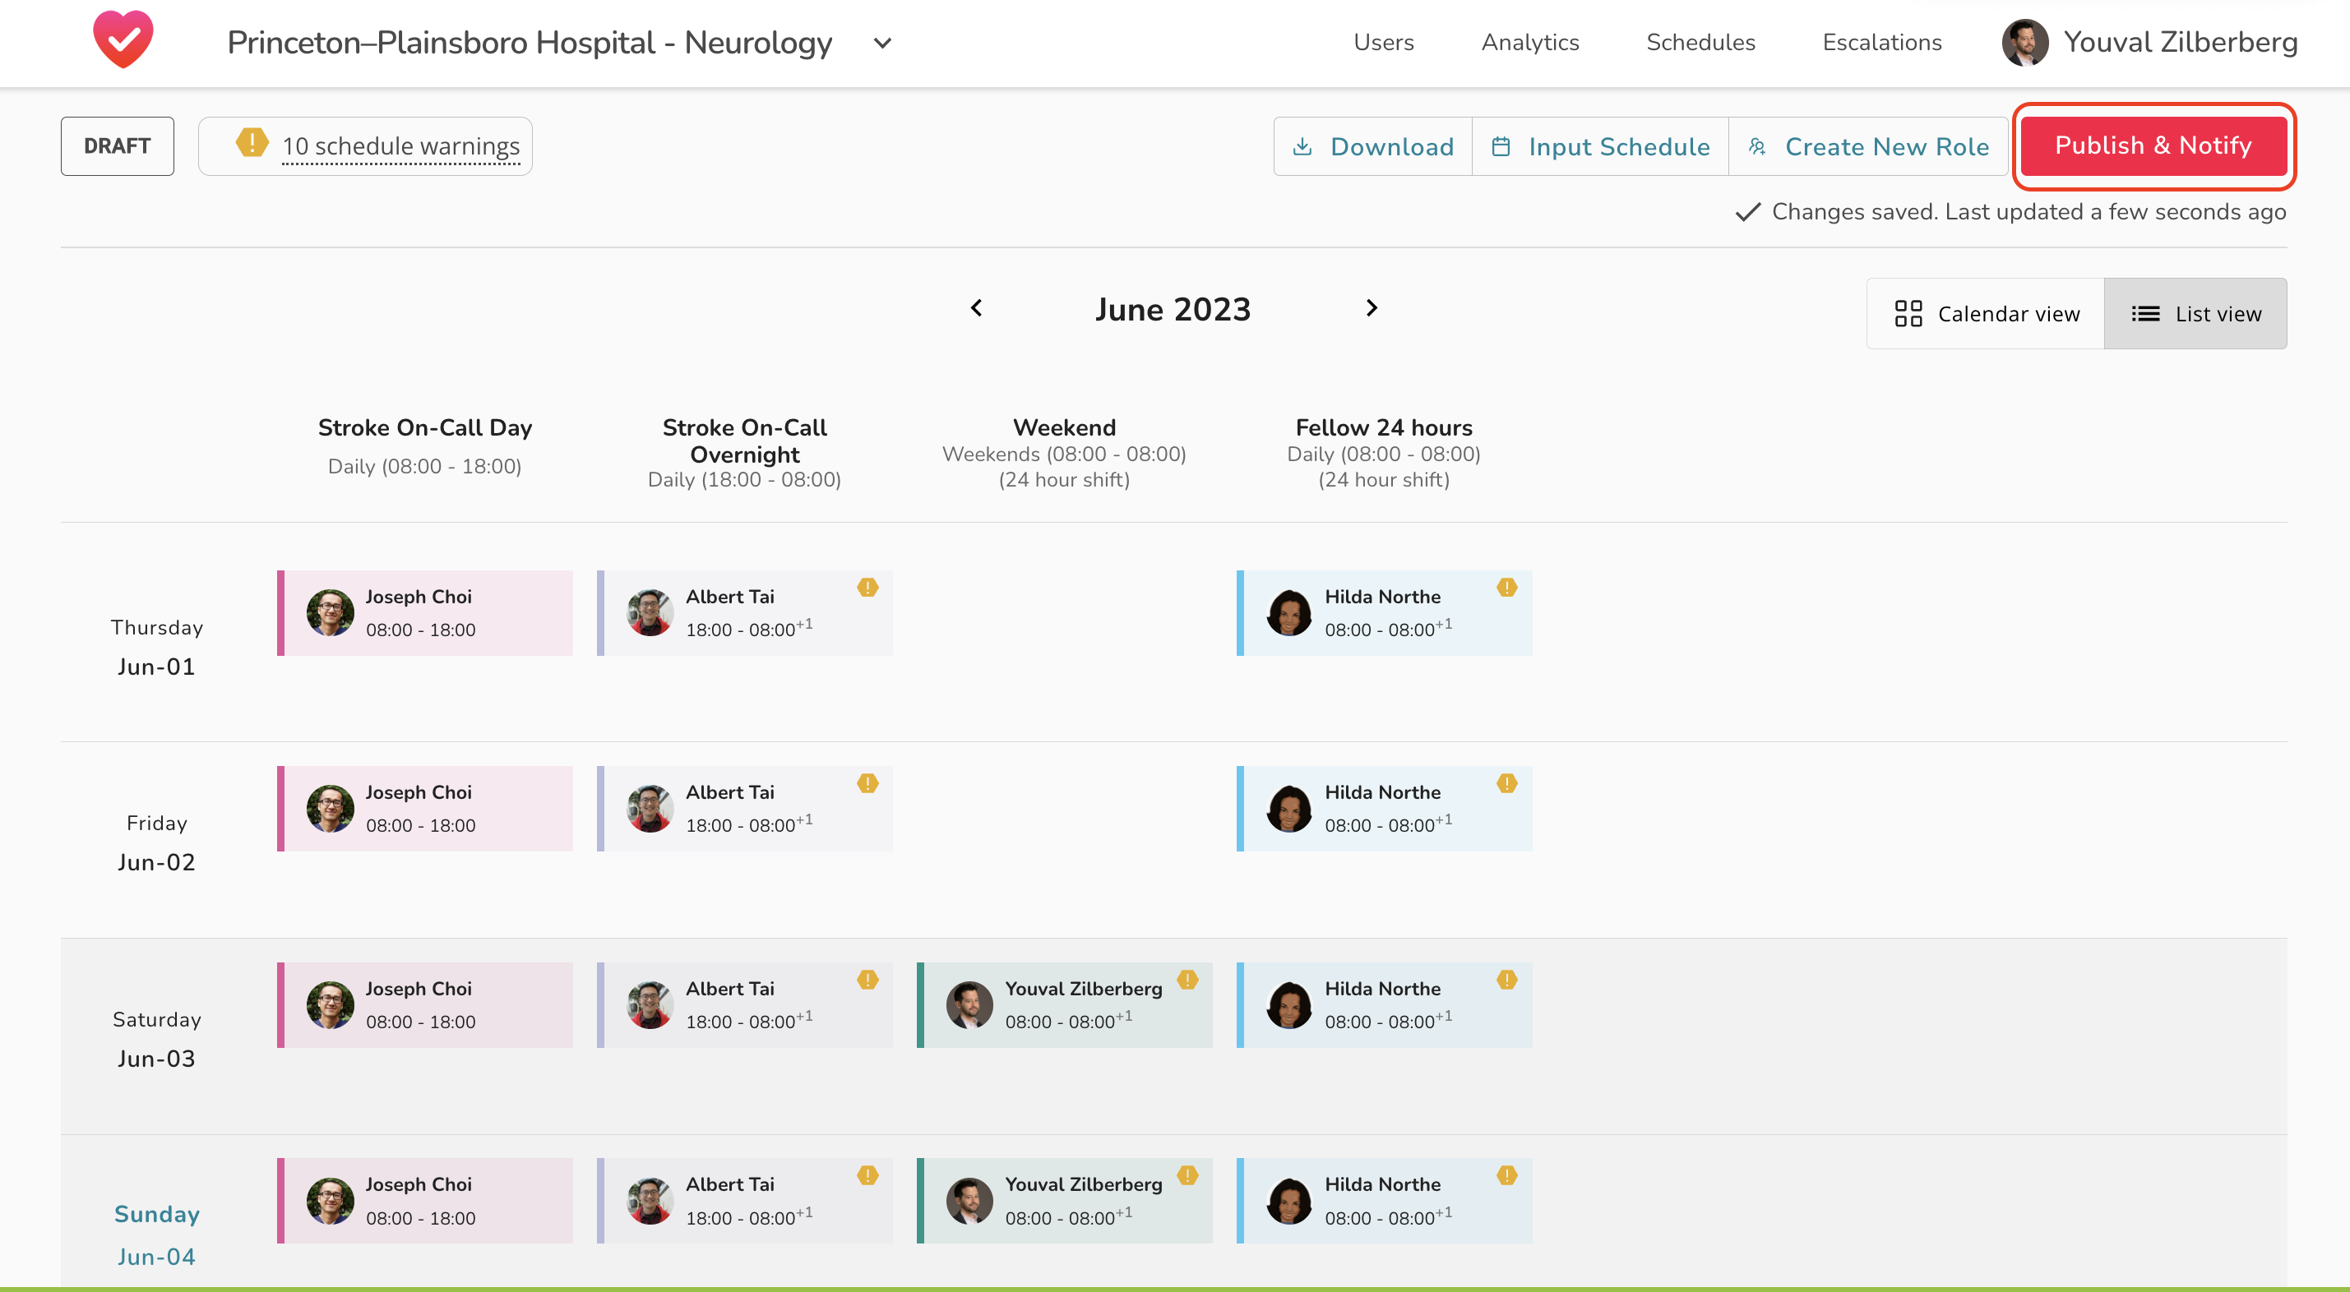Image resolution: width=2350 pixels, height=1292 pixels.
Task: Click the Youval Zilberberg account name
Action: [x=2180, y=42]
